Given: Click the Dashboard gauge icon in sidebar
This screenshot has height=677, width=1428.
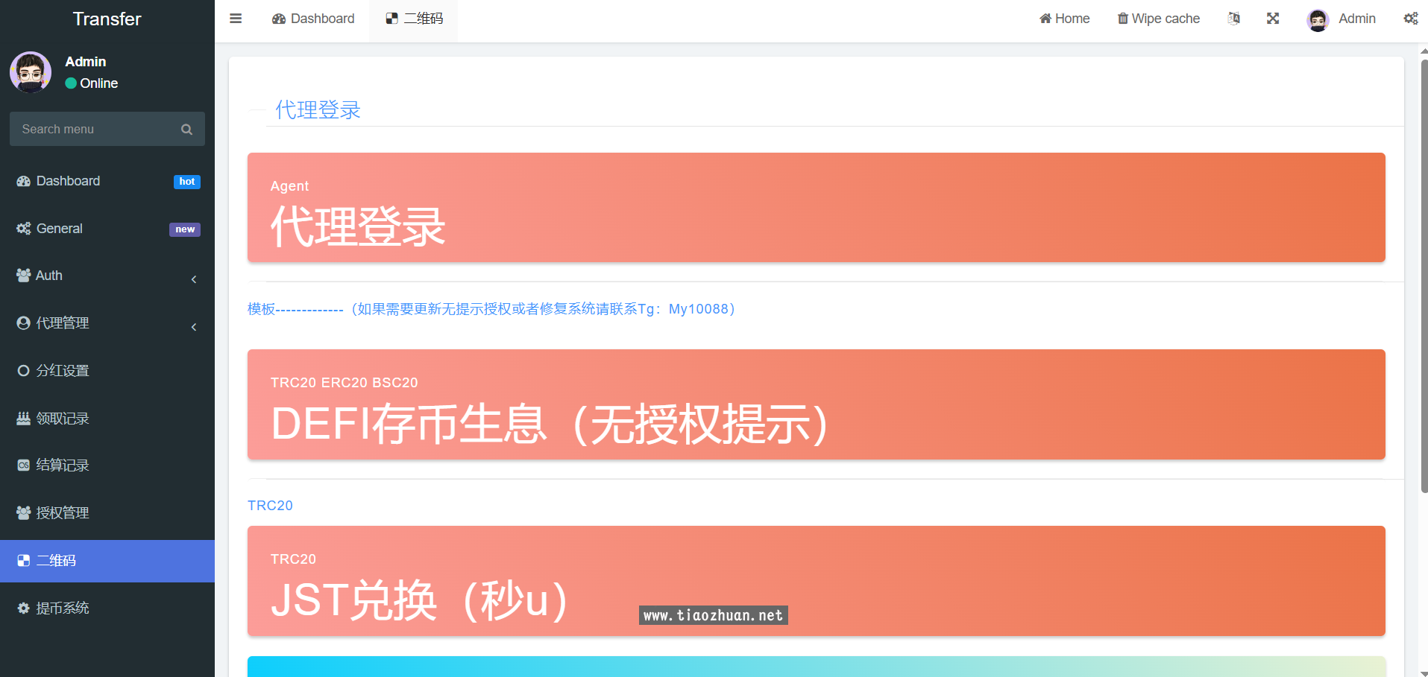Looking at the screenshot, I should [24, 181].
